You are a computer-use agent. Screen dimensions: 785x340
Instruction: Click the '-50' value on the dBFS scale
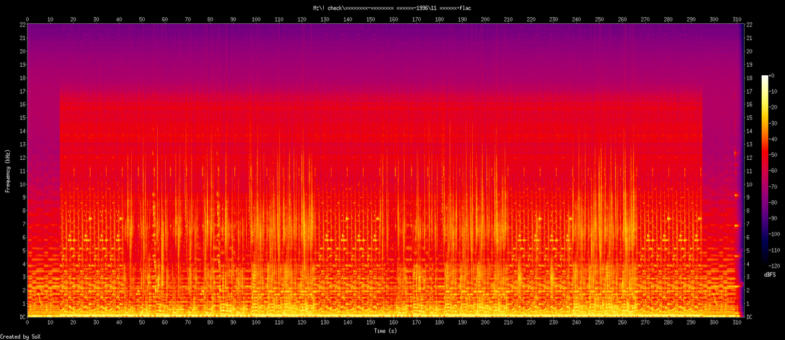pyautogui.click(x=773, y=155)
